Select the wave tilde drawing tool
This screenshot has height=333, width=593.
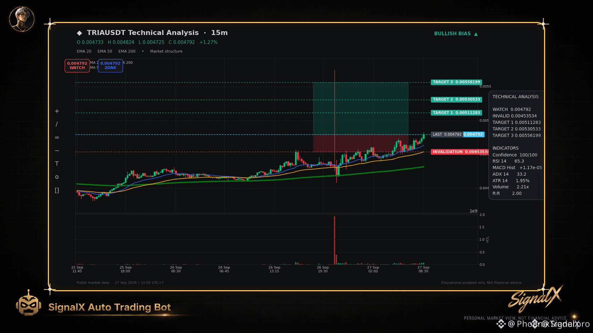tap(57, 151)
